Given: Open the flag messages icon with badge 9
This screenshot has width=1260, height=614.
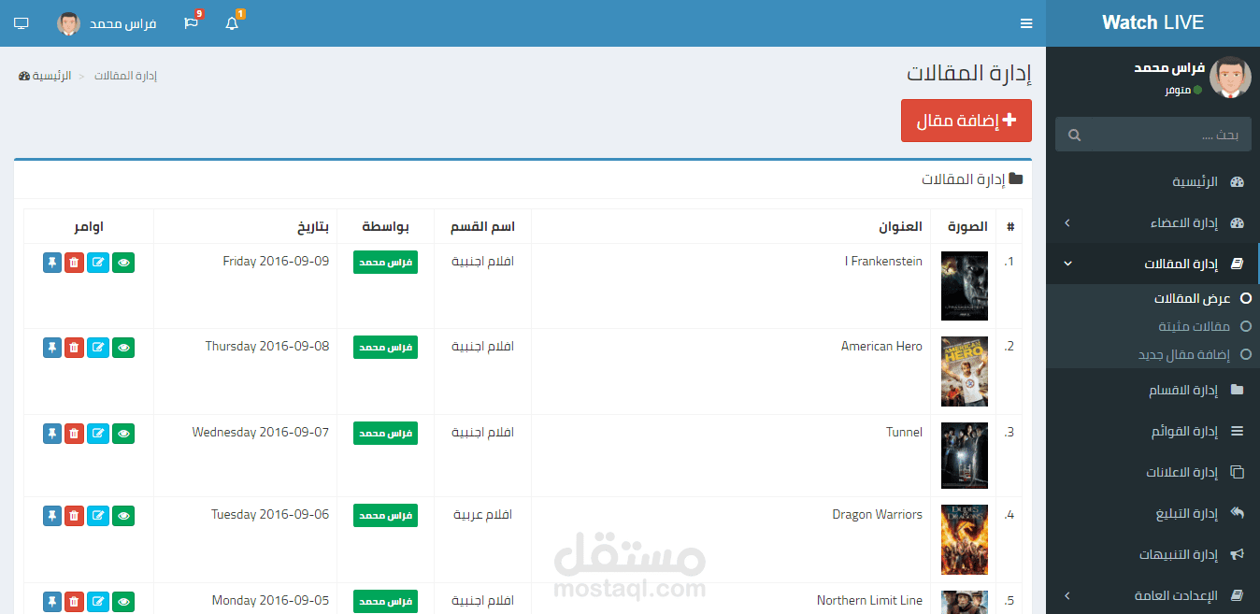Looking at the screenshot, I should (x=192, y=22).
